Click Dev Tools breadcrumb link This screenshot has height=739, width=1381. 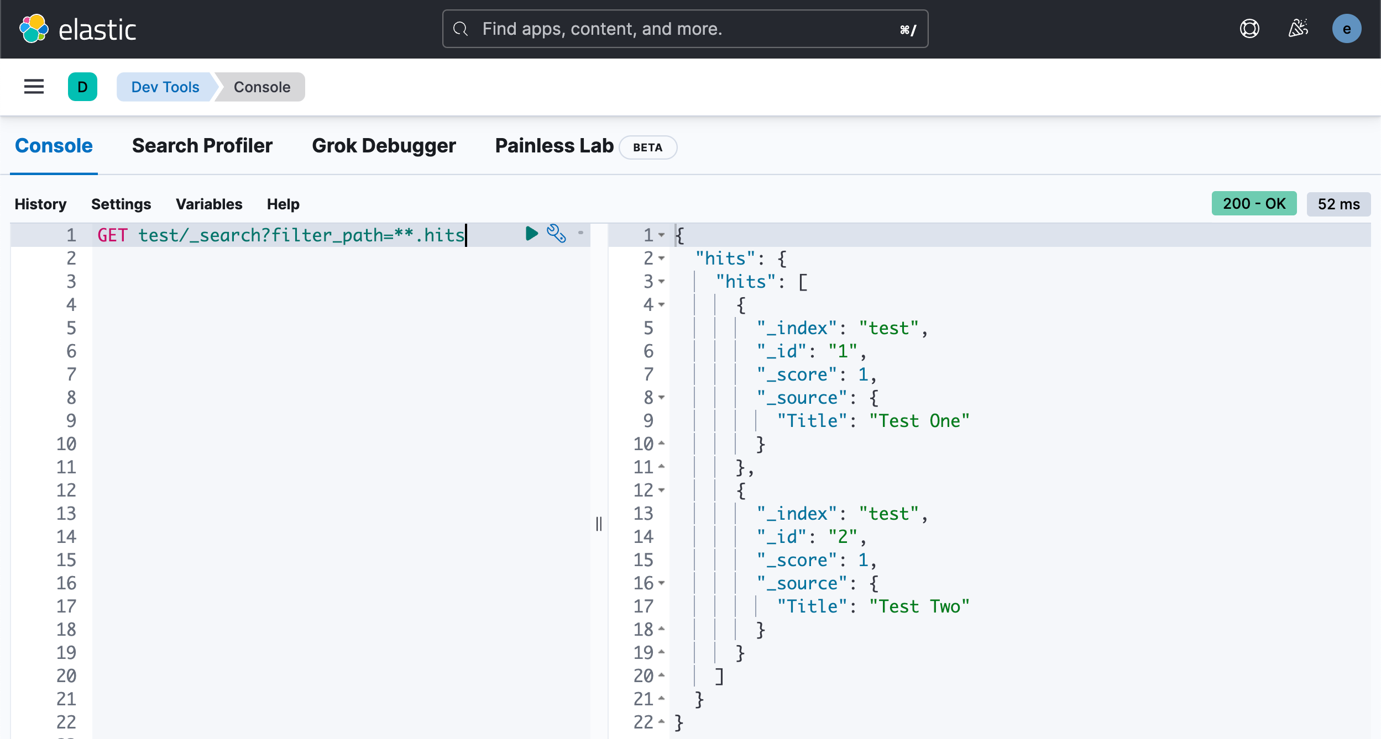[165, 87]
